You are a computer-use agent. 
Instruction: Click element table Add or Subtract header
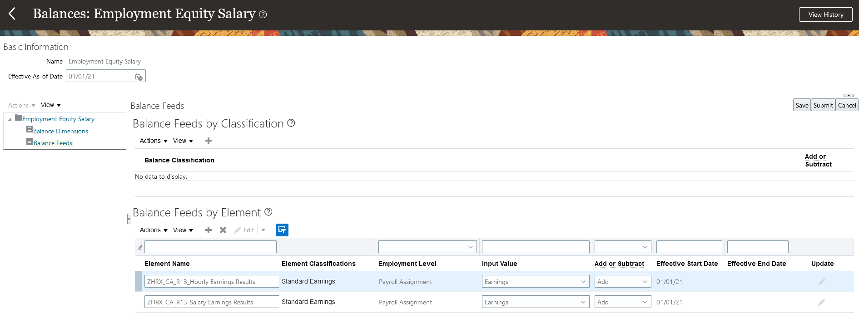point(619,264)
